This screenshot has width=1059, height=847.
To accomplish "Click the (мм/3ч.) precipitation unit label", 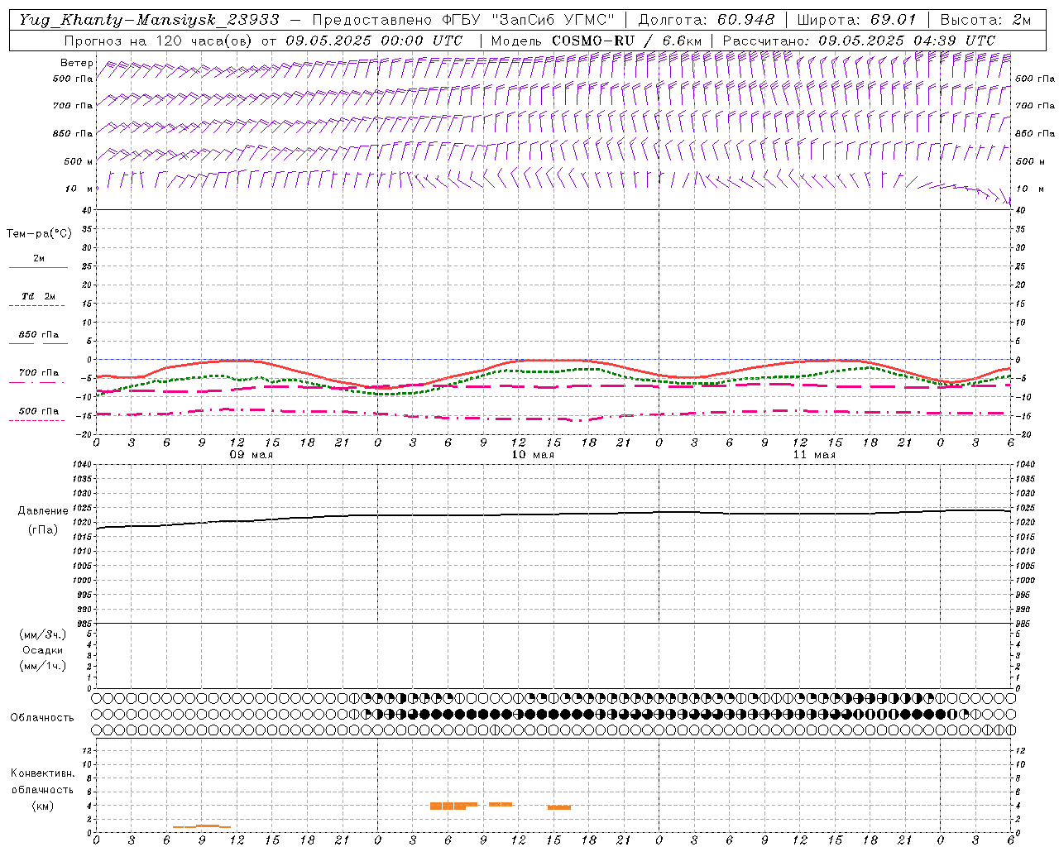I will (x=43, y=634).
